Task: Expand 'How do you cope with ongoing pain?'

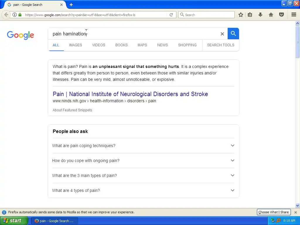Action: [143, 161]
